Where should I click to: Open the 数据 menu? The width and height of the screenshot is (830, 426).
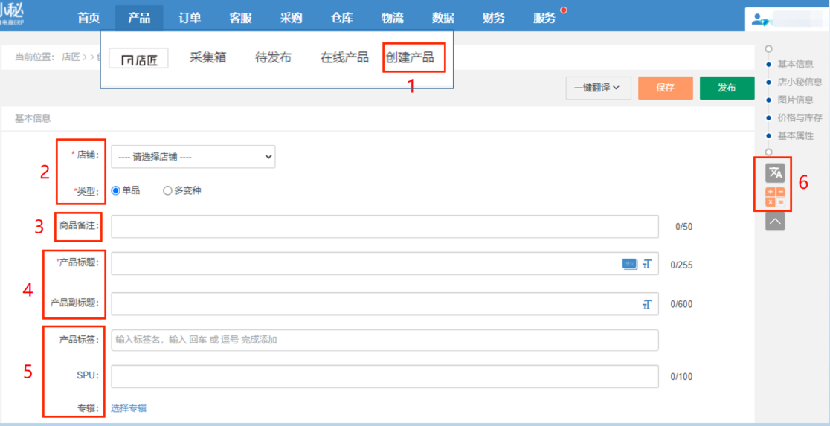(443, 18)
